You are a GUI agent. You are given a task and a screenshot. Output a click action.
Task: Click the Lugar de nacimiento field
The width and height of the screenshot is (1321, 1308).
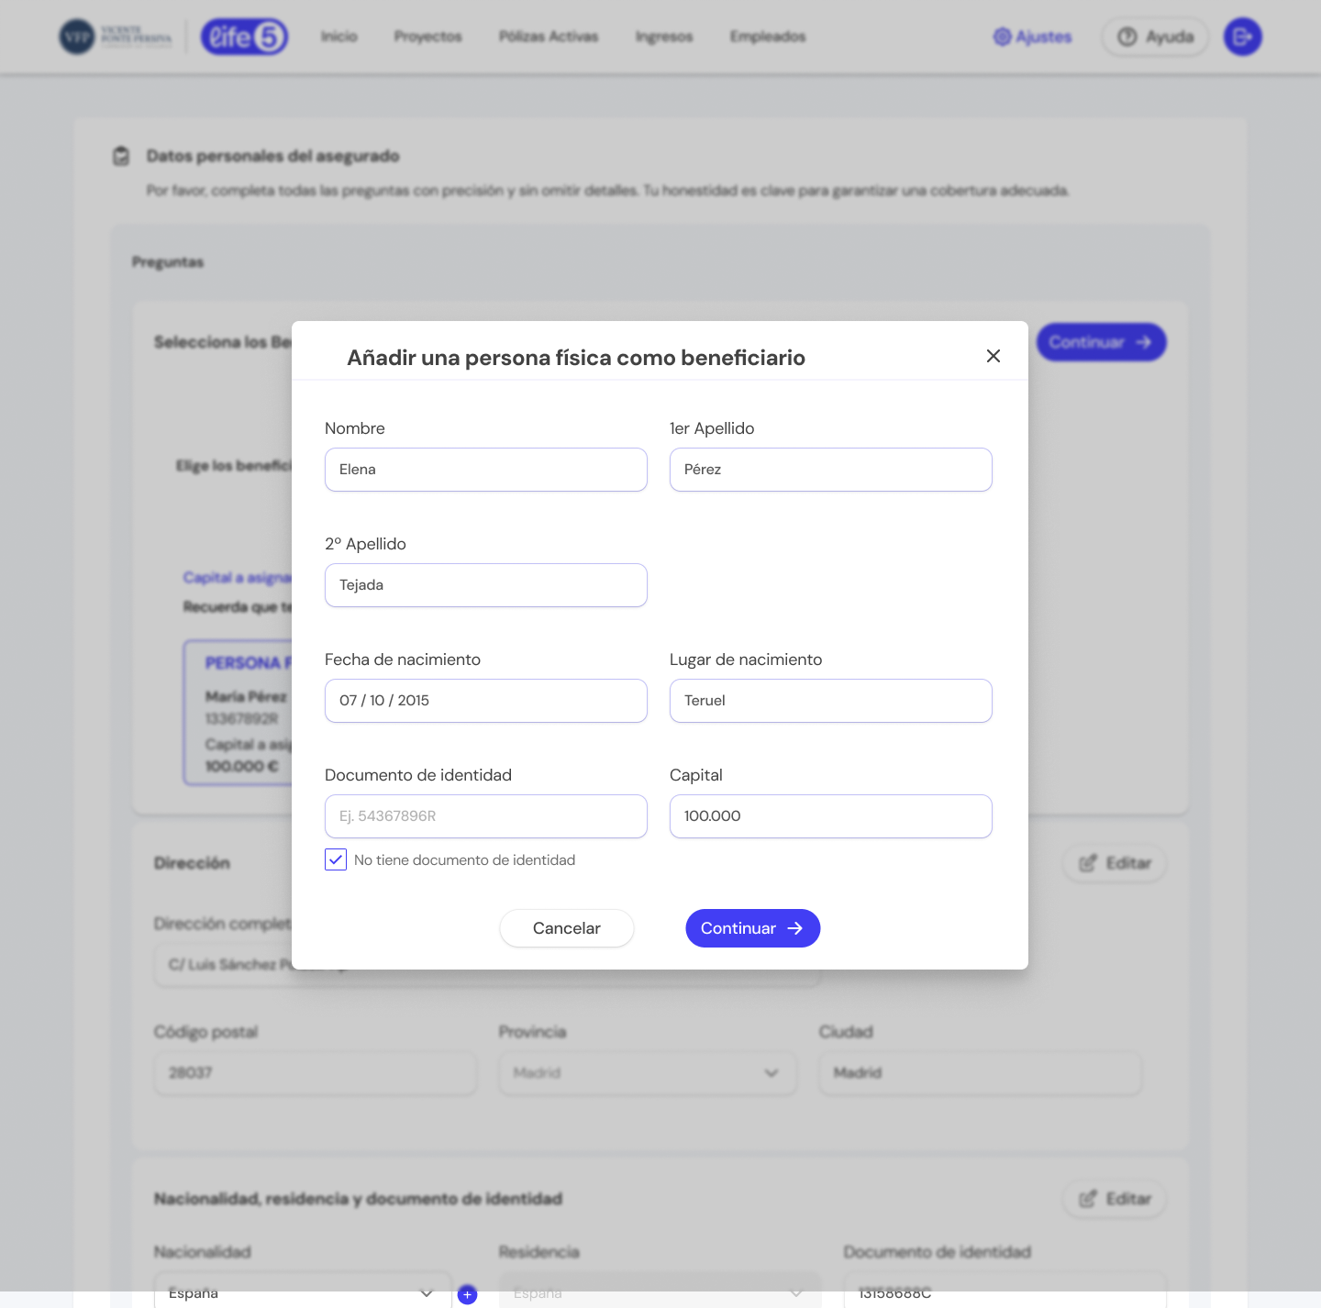click(x=831, y=701)
